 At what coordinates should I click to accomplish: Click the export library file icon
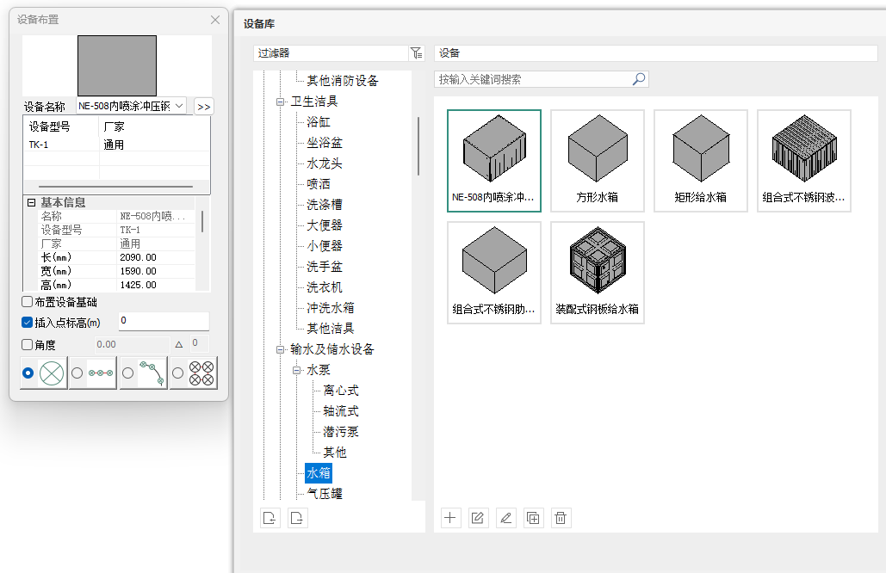pos(297,518)
